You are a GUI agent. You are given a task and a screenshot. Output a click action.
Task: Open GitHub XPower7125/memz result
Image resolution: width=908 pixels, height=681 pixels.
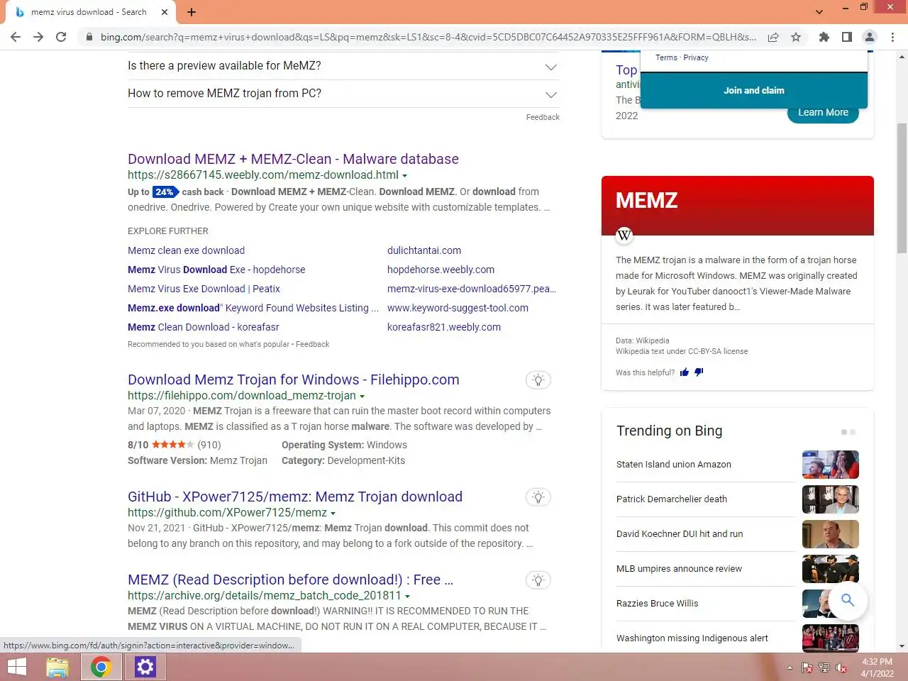click(295, 497)
